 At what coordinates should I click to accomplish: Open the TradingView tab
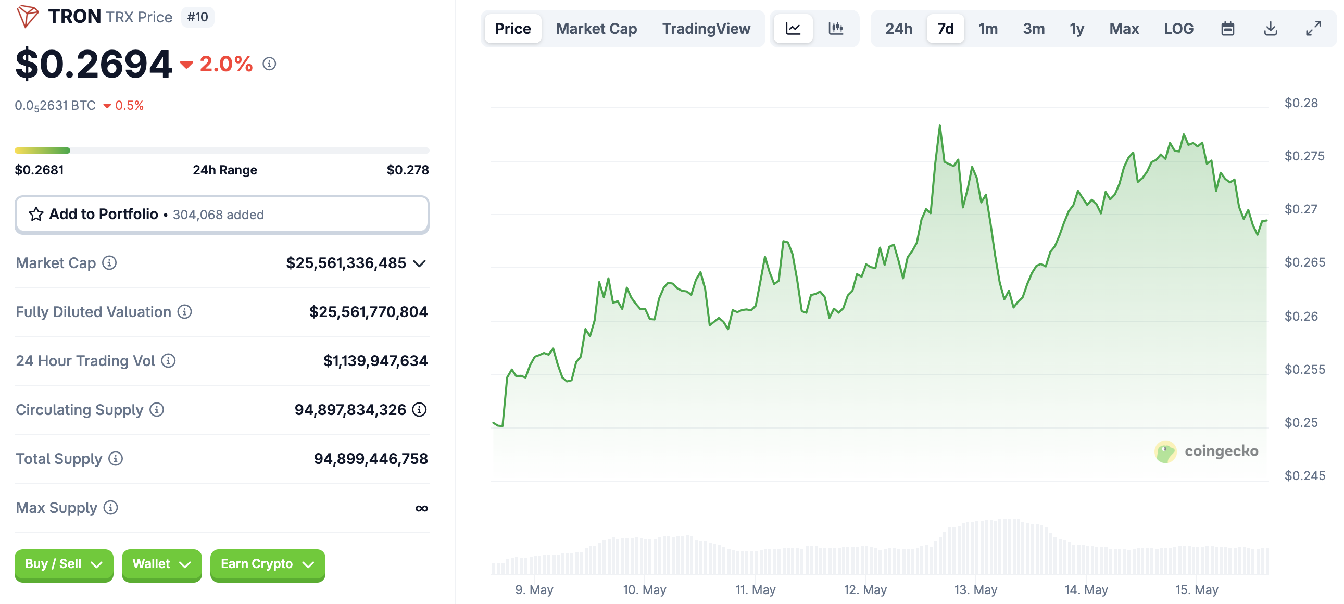click(707, 29)
